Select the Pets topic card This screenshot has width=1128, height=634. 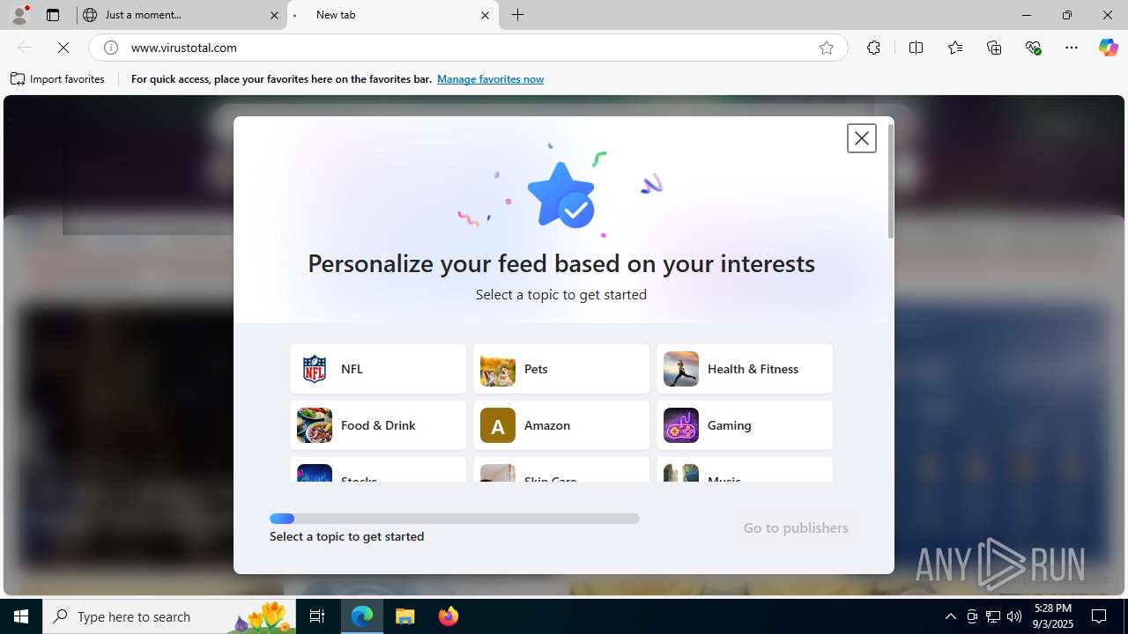(561, 369)
